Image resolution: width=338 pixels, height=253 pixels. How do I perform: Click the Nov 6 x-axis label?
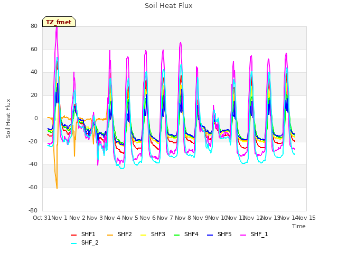(147, 218)
